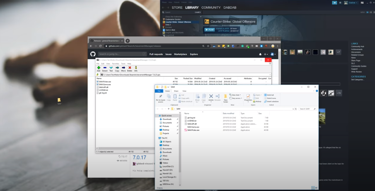Open the Easy access dropdown
The height and width of the screenshot is (191, 375).
click(236, 98)
